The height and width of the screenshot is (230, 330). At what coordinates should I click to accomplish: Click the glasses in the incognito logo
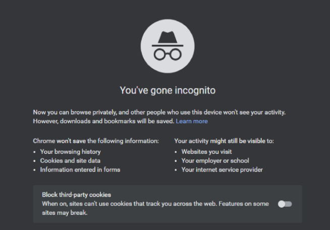168,54
